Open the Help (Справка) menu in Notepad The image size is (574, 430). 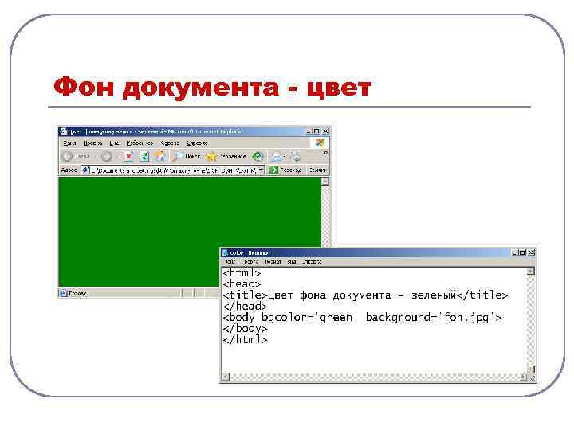pyautogui.click(x=312, y=262)
